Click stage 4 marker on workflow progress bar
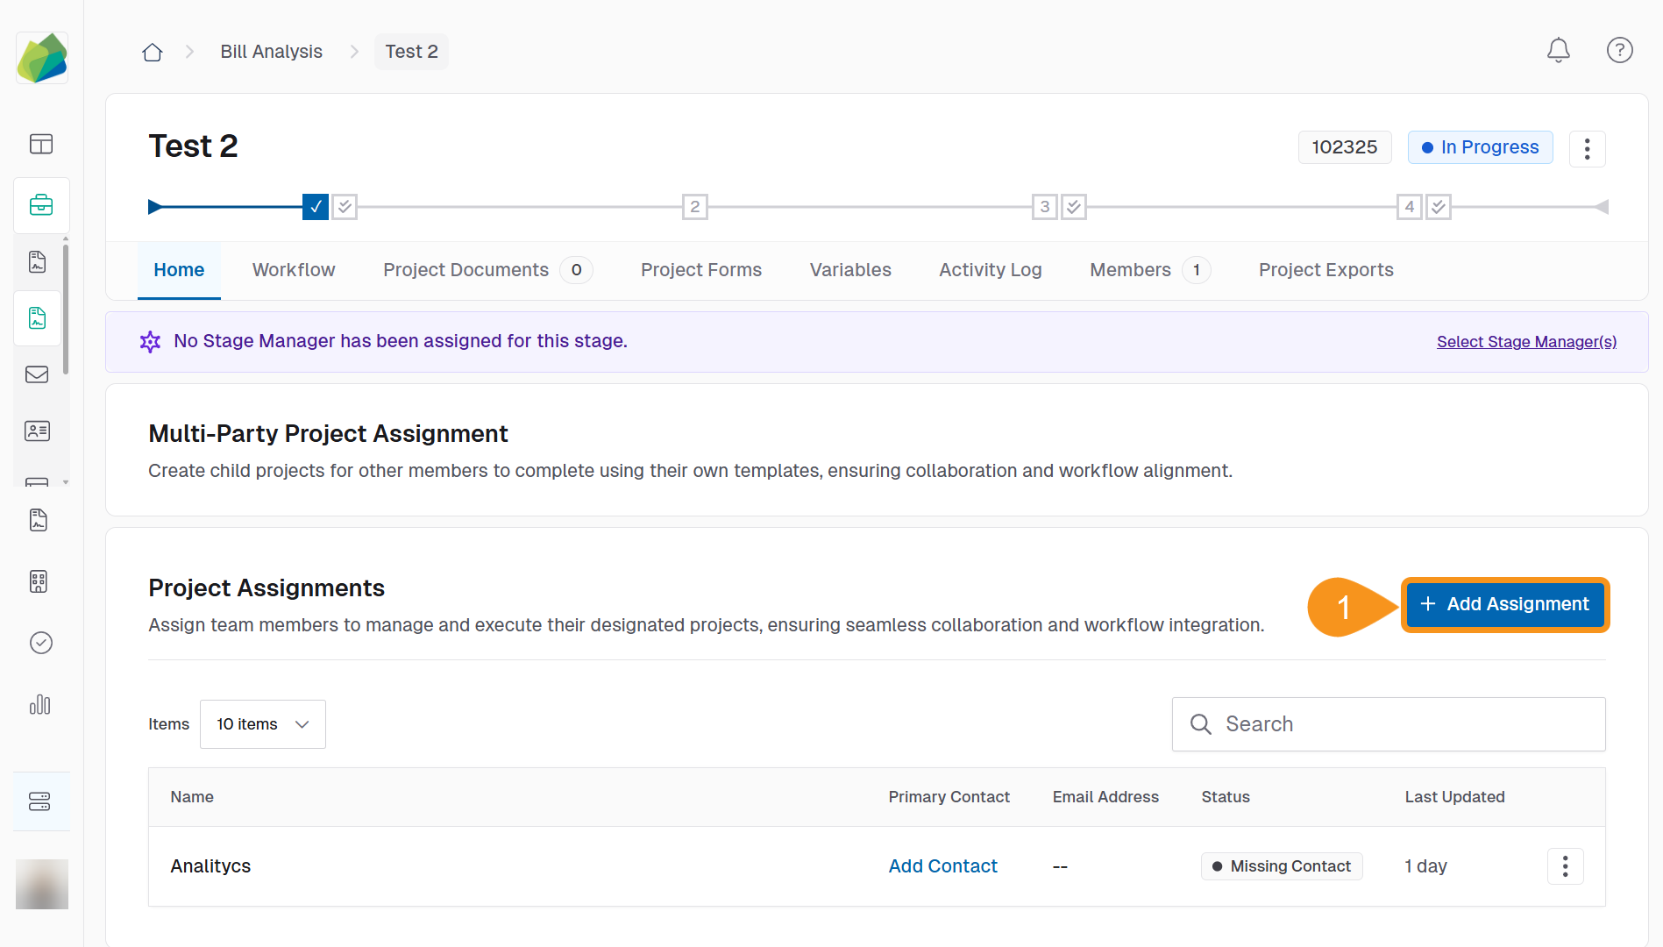 (x=1409, y=206)
